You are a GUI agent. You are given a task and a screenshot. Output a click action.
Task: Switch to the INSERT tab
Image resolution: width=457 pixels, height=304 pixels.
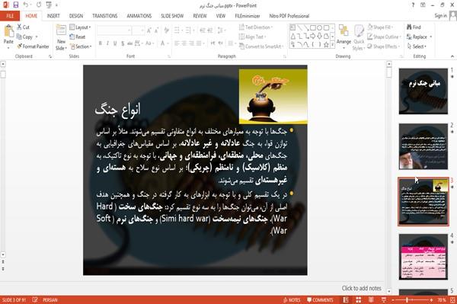pos(53,16)
